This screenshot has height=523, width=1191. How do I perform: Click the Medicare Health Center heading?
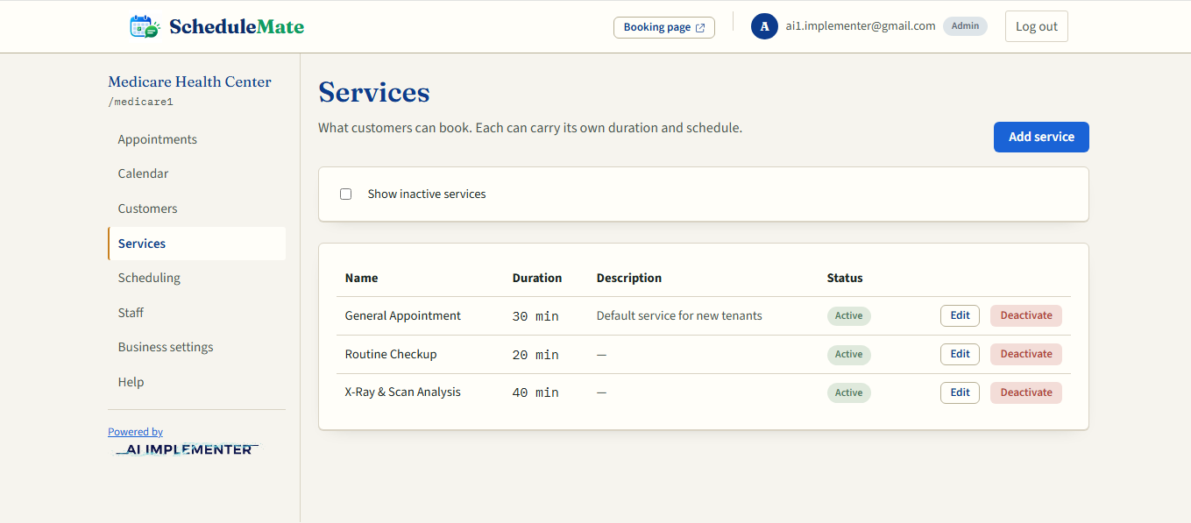pyautogui.click(x=189, y=81)
